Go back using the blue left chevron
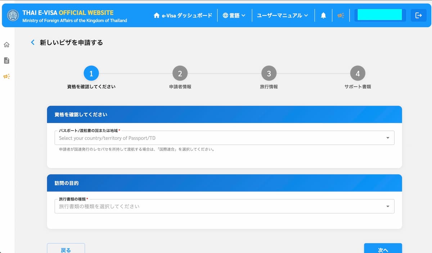 tap(33, 43)
